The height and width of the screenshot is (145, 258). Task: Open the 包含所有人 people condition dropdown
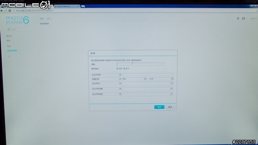tap(106, 83)
